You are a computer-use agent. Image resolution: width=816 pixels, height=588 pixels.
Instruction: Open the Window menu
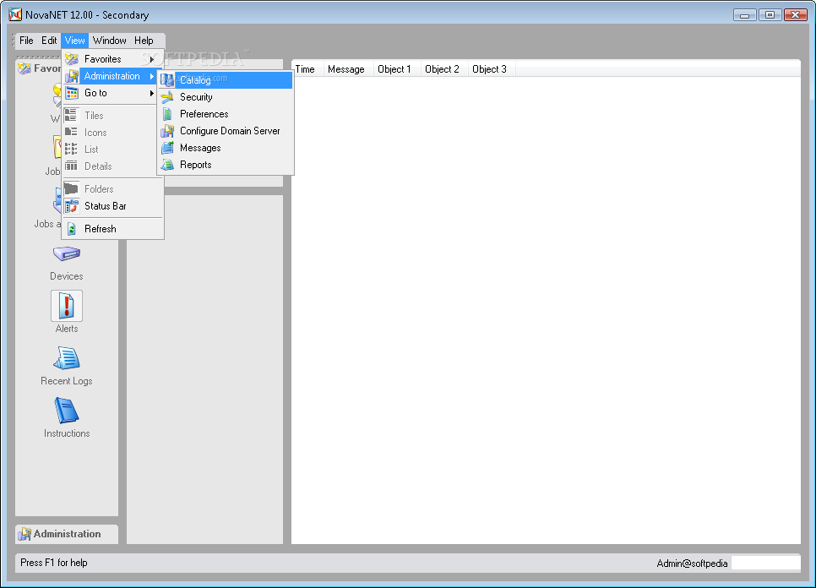coord(109,41)
